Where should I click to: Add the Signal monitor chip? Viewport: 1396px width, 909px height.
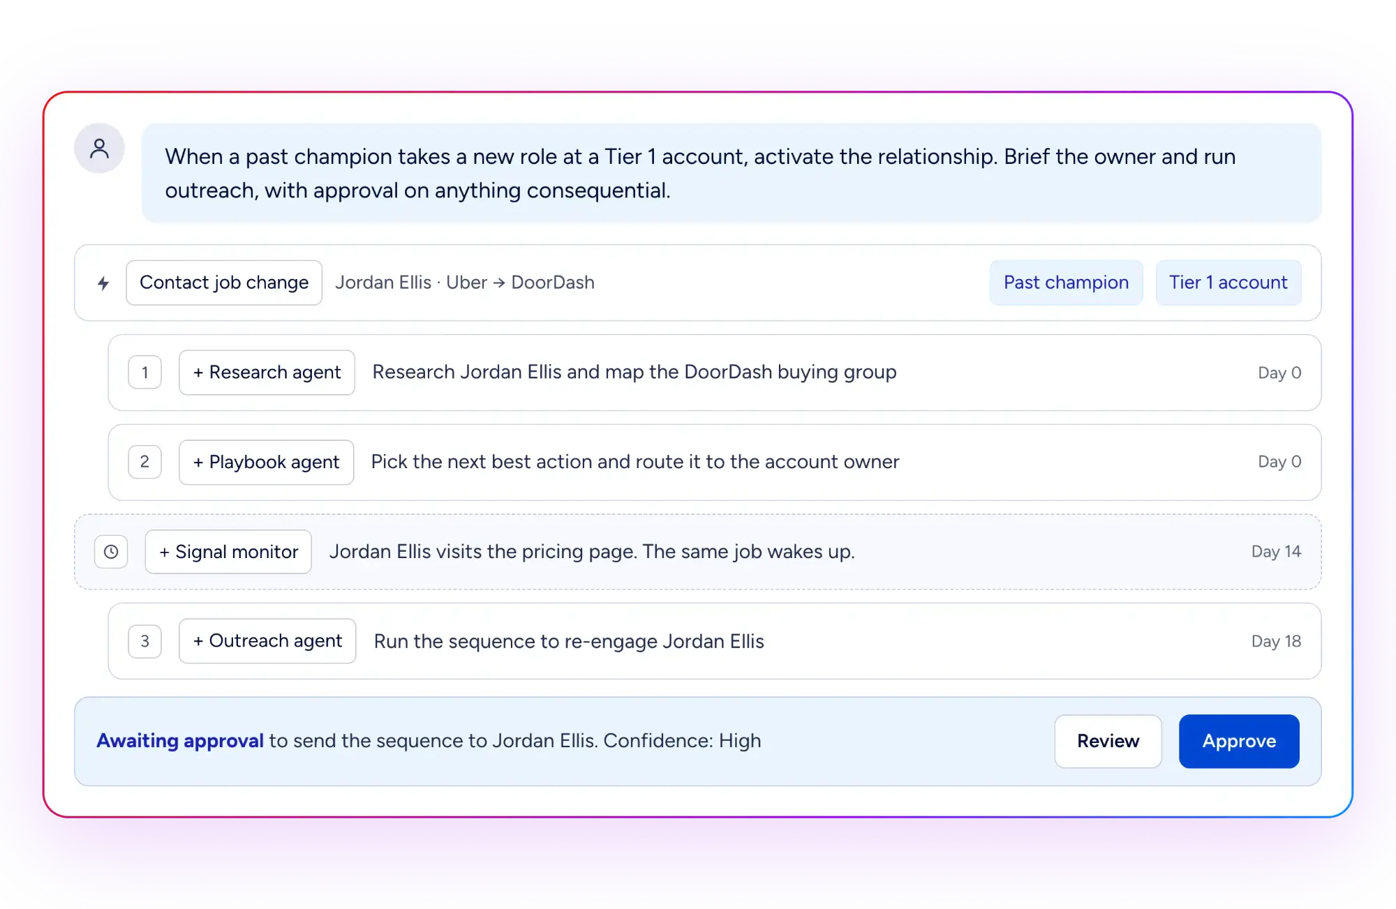pos(228,552)
